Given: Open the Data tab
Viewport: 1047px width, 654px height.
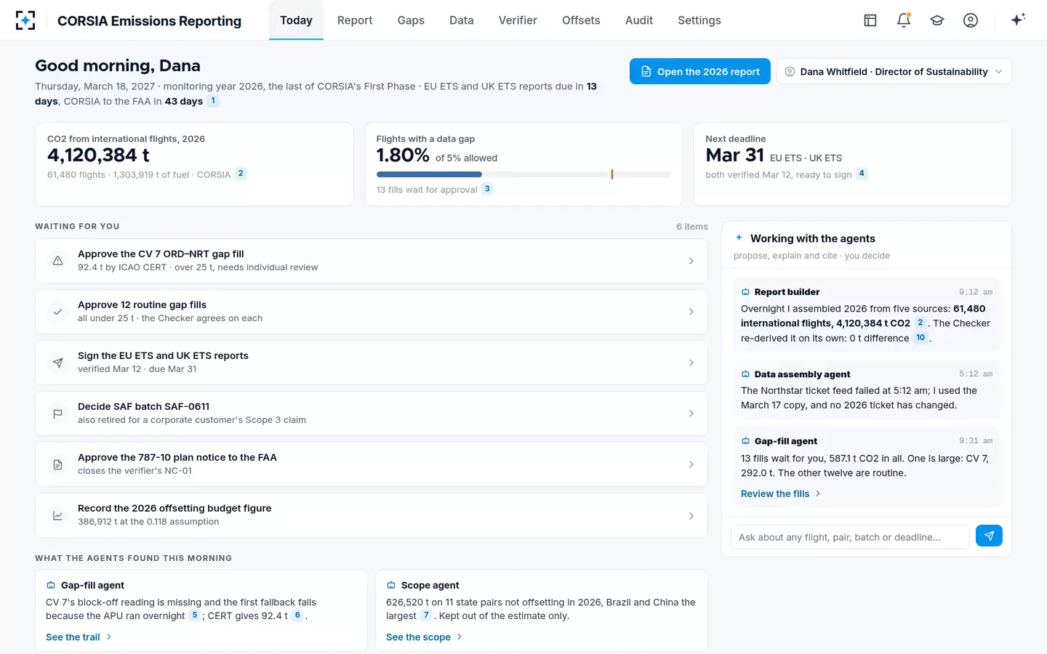Looking at the screenshot, I should pyautogui.click(x=462, y=20).
